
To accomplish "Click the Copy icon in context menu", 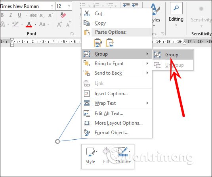I will pos(86,23).
